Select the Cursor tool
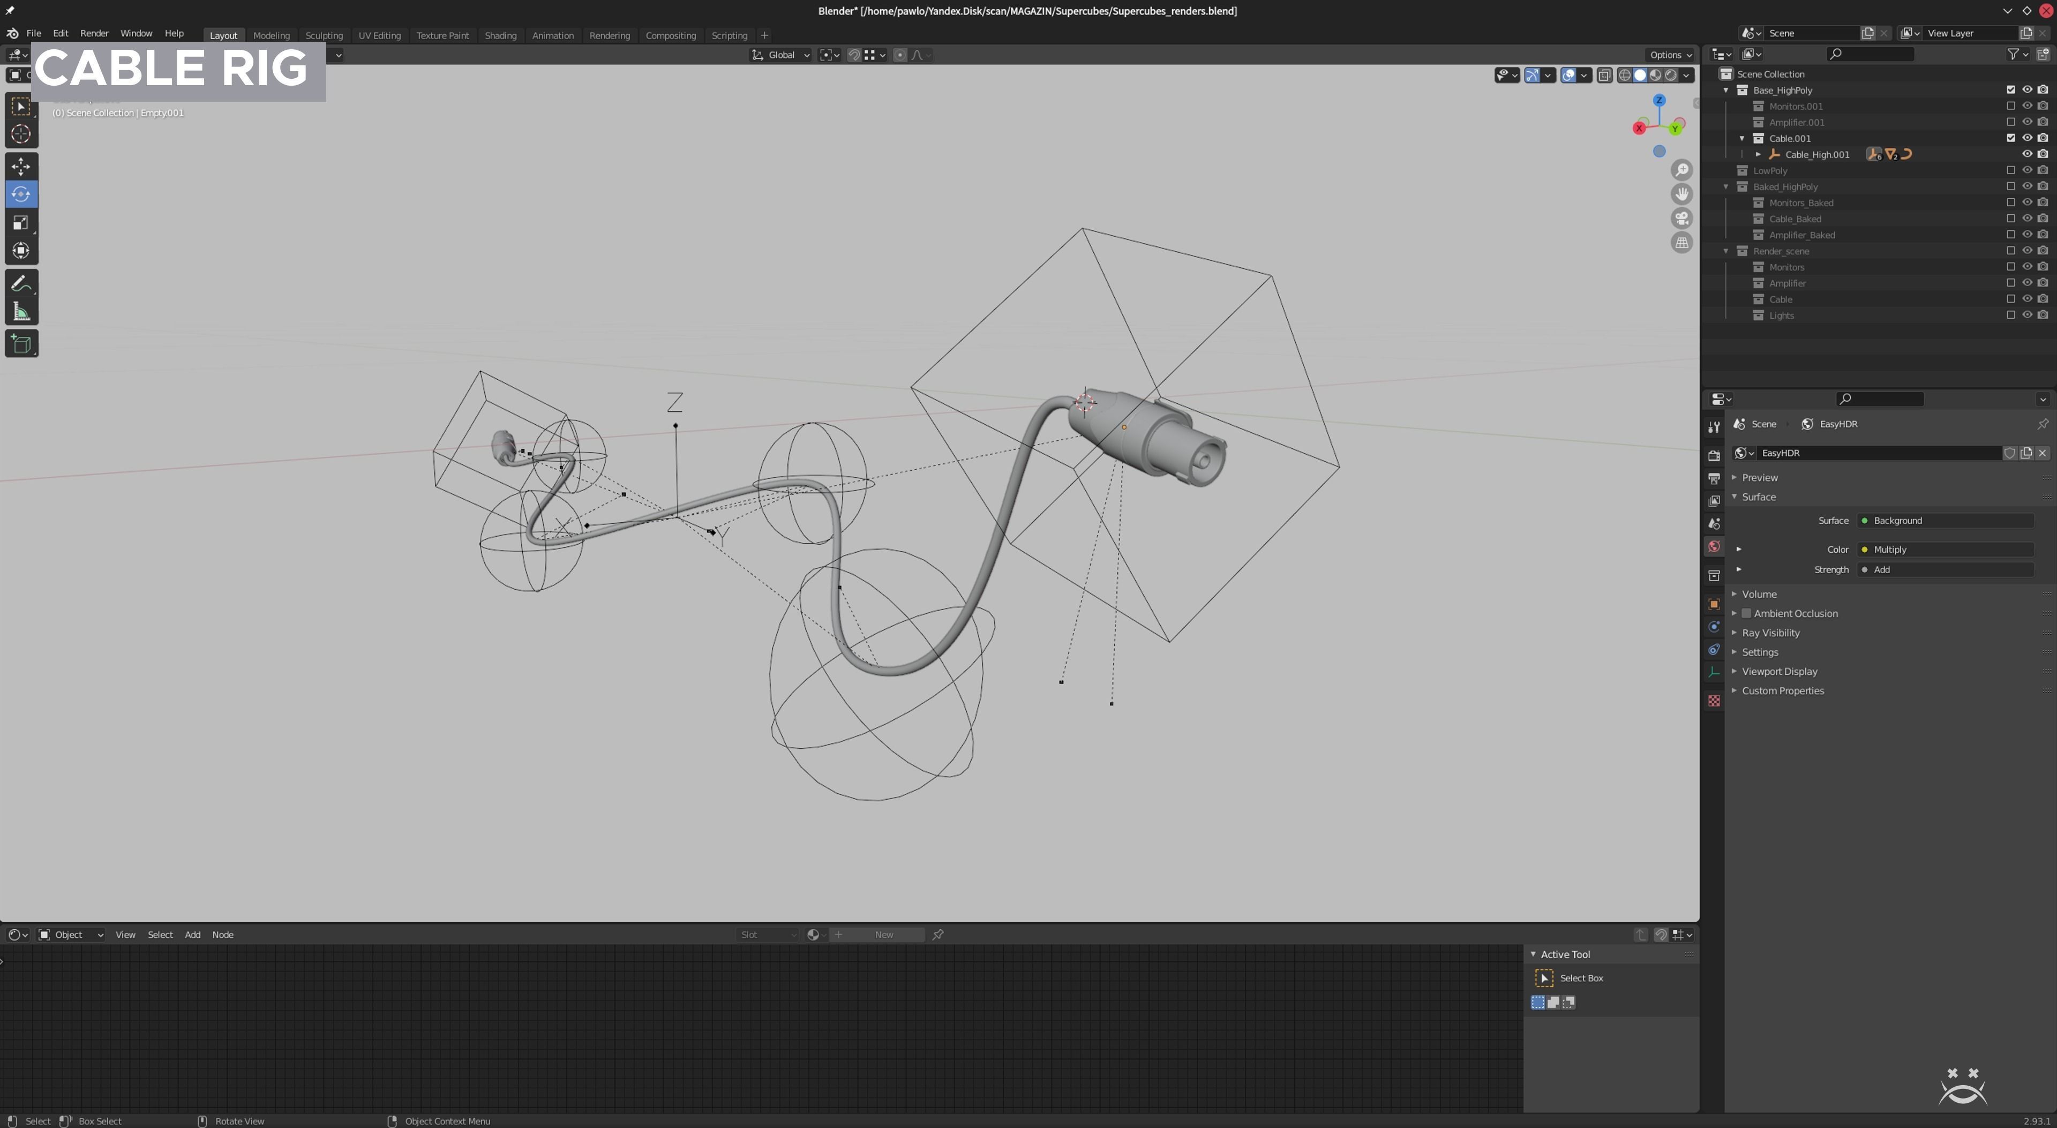Screen dimensions: 2057x1128 click(x=21, y=134)
